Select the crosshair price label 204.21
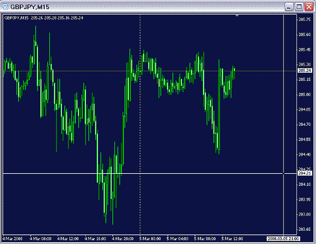Image resolution: width=316 pixels, height=244 pixels. tap(305, 173)
